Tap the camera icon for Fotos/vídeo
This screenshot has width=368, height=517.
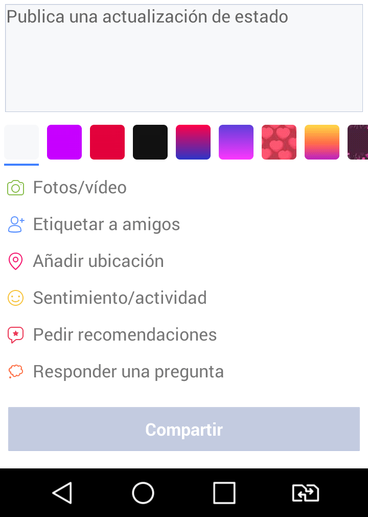coord(16,188)
